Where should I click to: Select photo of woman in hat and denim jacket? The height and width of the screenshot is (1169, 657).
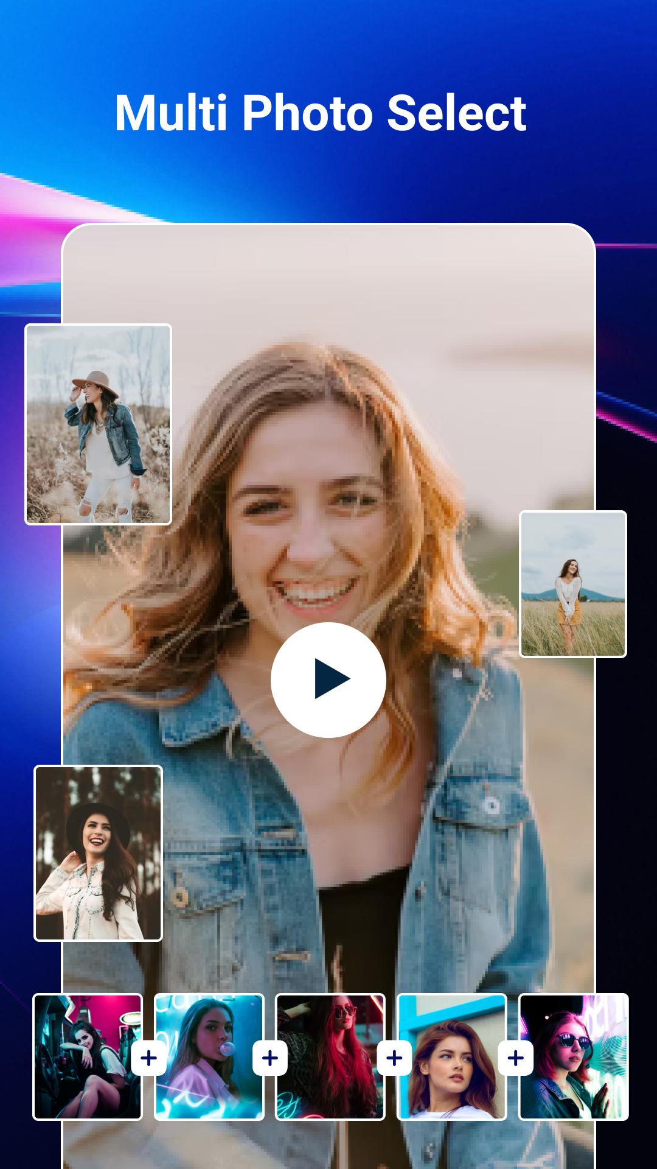point(98,424)
